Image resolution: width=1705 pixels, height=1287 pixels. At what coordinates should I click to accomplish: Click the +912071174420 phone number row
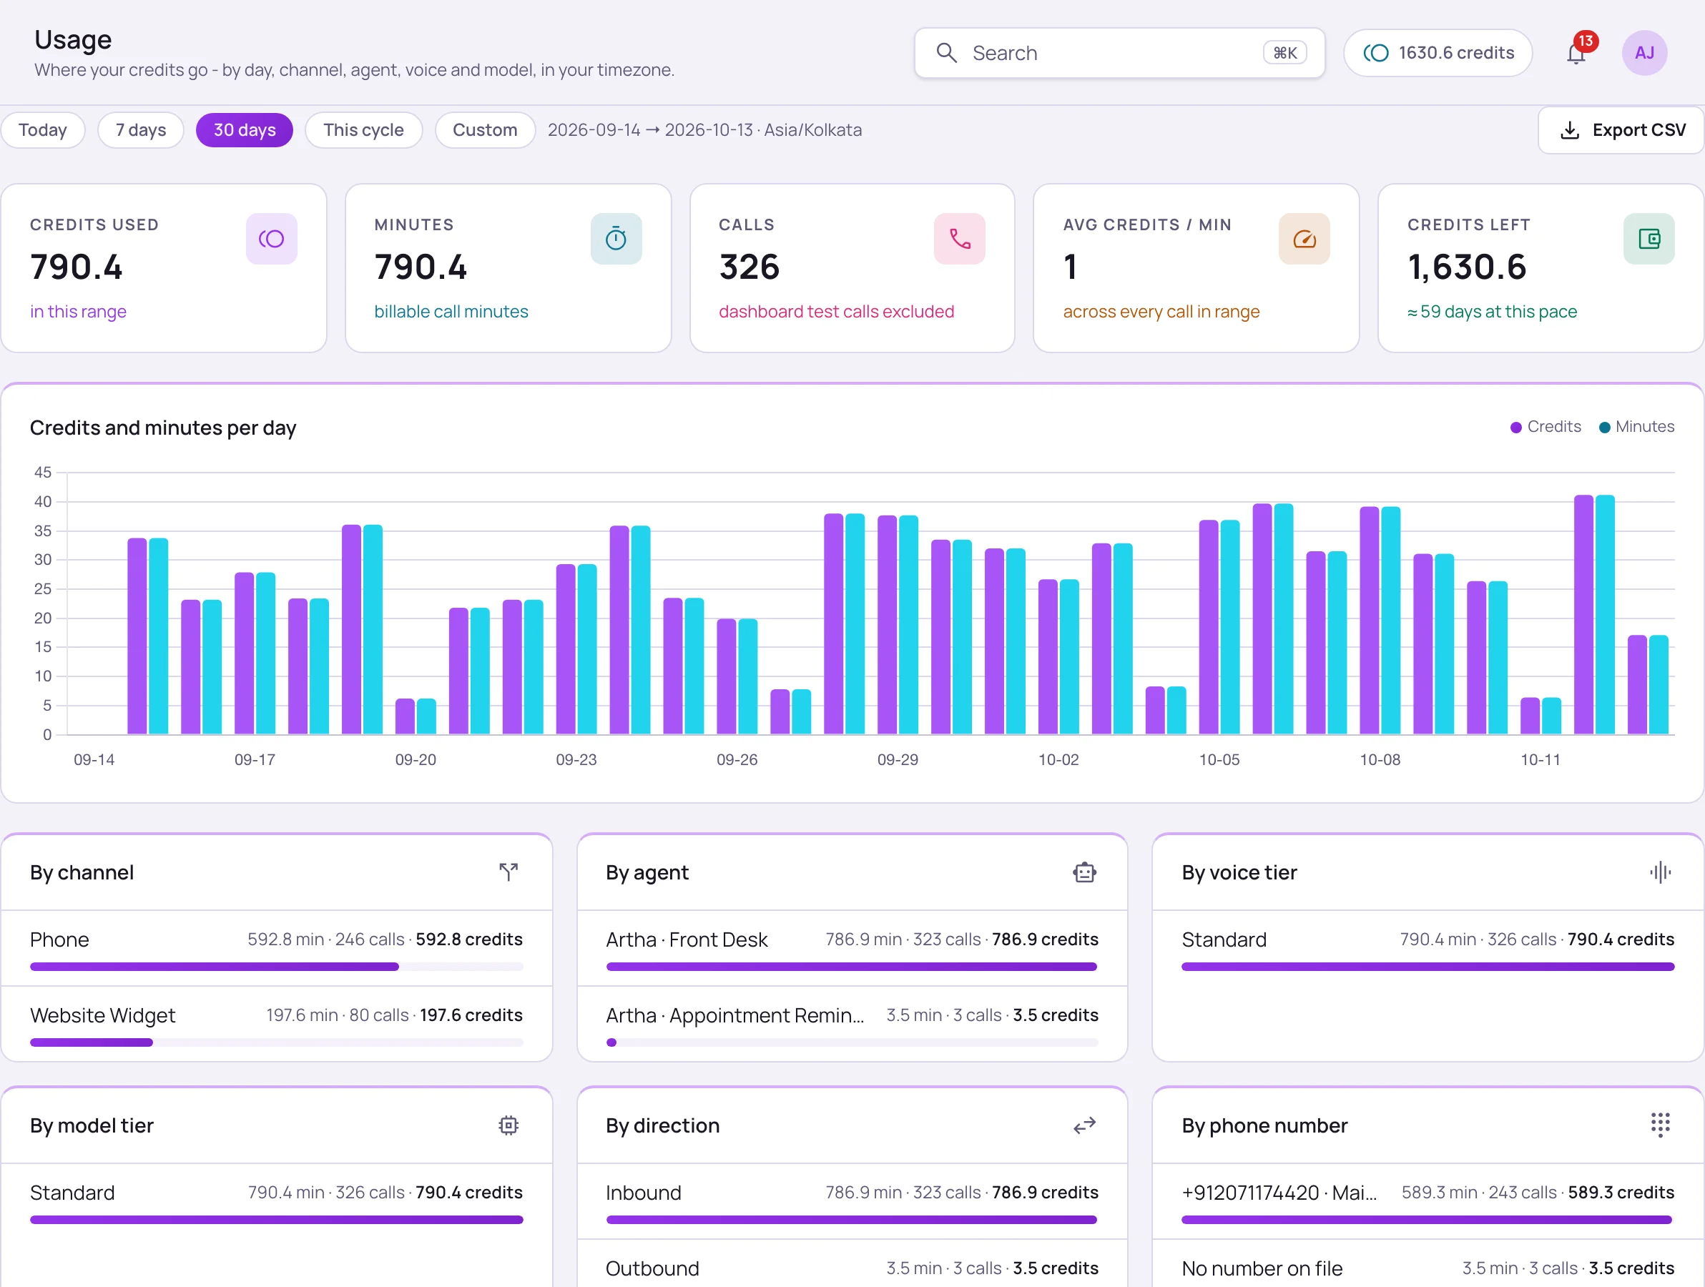[x=1428, y=1201]
